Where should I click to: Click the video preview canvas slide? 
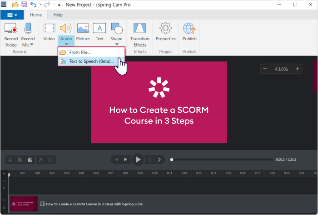coord(159,102)
